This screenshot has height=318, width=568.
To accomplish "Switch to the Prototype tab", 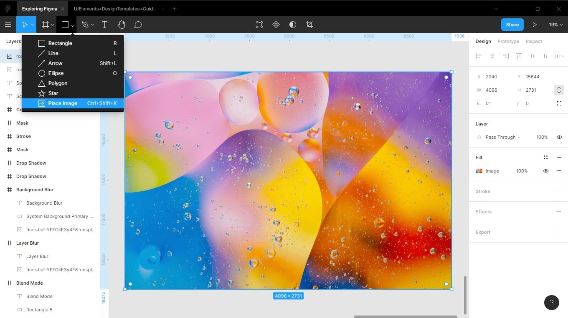I will coord(508,41).
